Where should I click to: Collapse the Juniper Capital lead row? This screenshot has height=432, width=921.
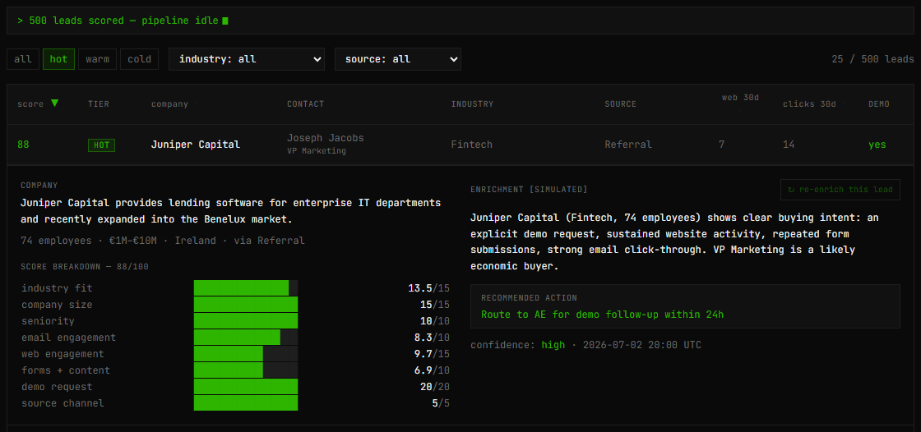(460, 145)
